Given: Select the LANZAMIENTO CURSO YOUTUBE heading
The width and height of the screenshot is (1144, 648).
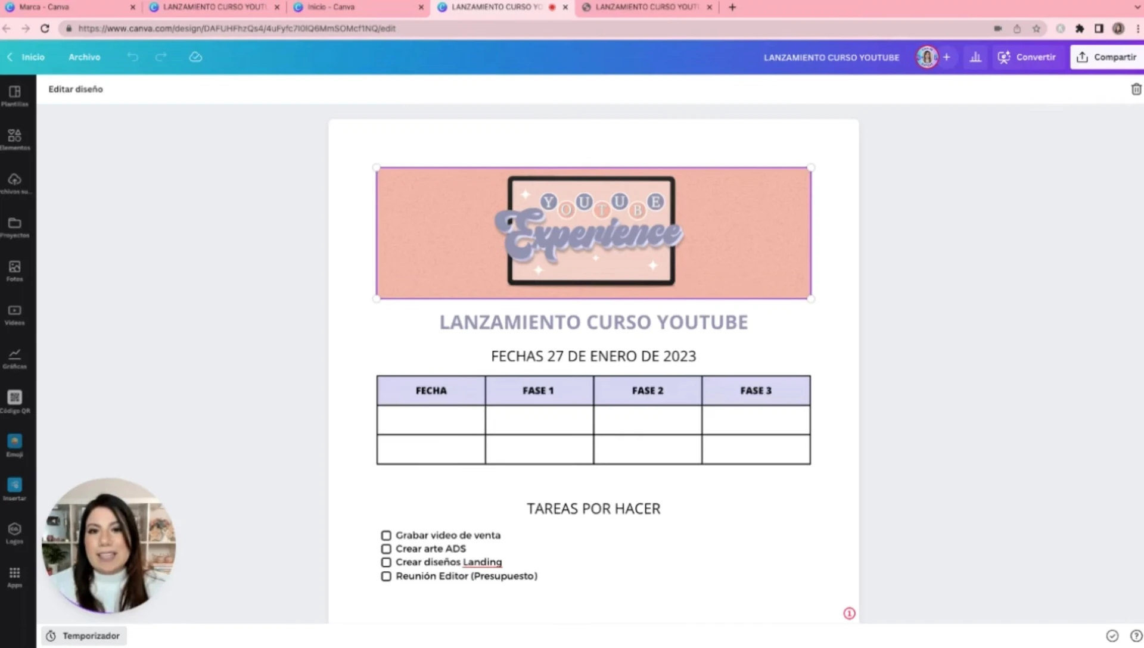Looking at the screenshot, I should pos(593,322).
